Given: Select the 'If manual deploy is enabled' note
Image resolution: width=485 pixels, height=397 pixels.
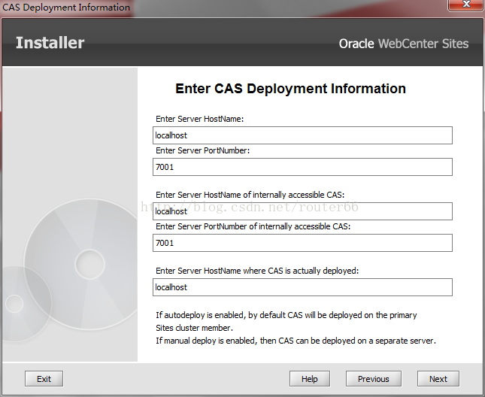Looking at the screenshot, I should pyautogui.click(x=296, y=341).
